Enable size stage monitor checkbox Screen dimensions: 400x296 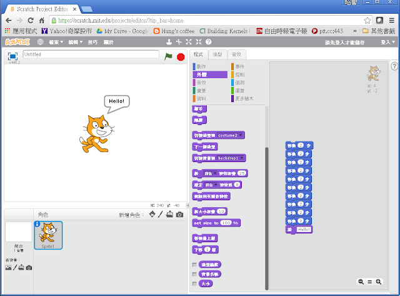click(x=194, y=283)
